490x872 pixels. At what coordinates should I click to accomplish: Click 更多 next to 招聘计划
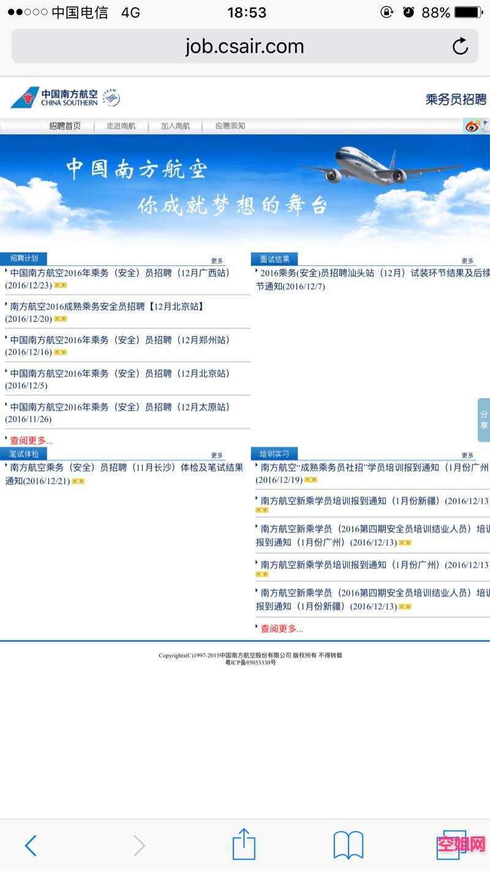[x=217, y=260]
